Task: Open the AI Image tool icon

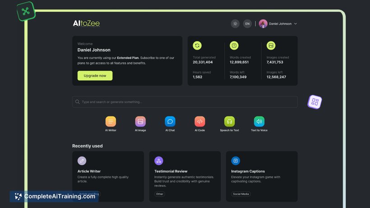Action: tap(140, 121)
